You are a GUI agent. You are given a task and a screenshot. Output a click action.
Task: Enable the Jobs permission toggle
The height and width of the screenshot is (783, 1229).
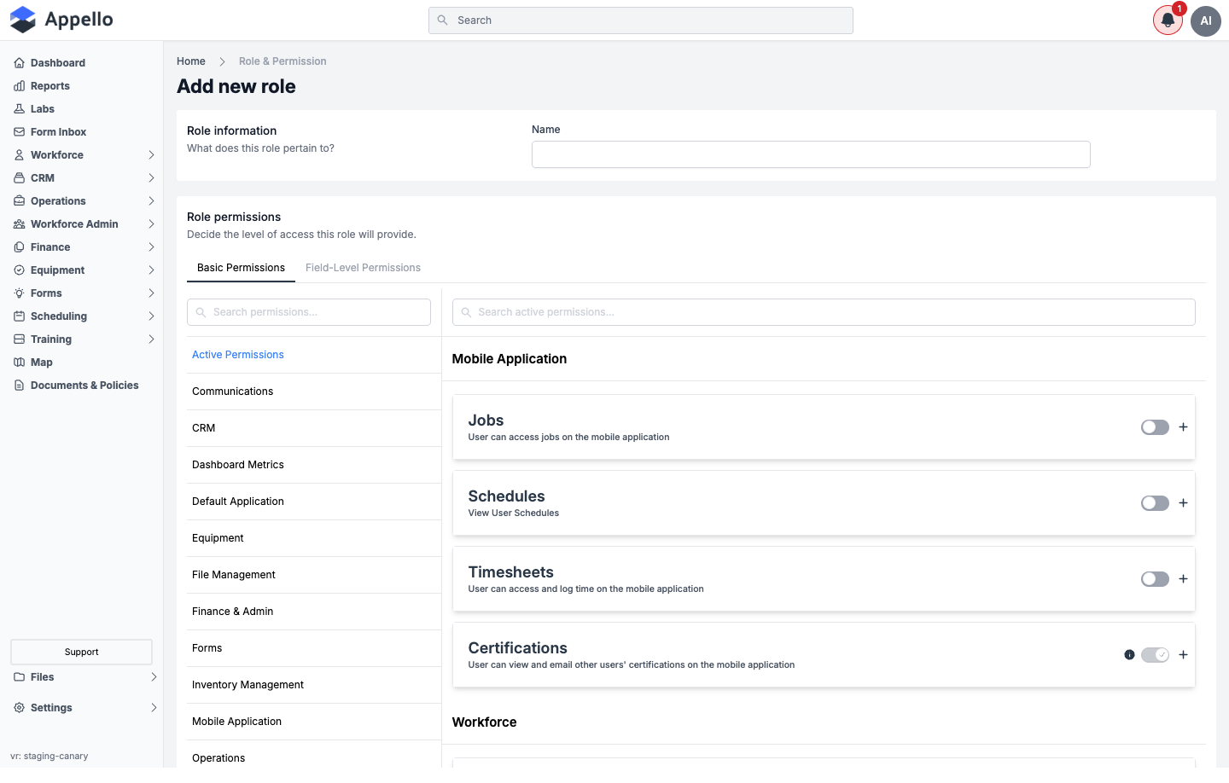coord(1155,427)
